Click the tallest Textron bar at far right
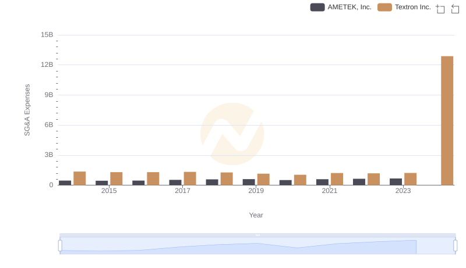The image size is (466, 268). coord(447,121)
